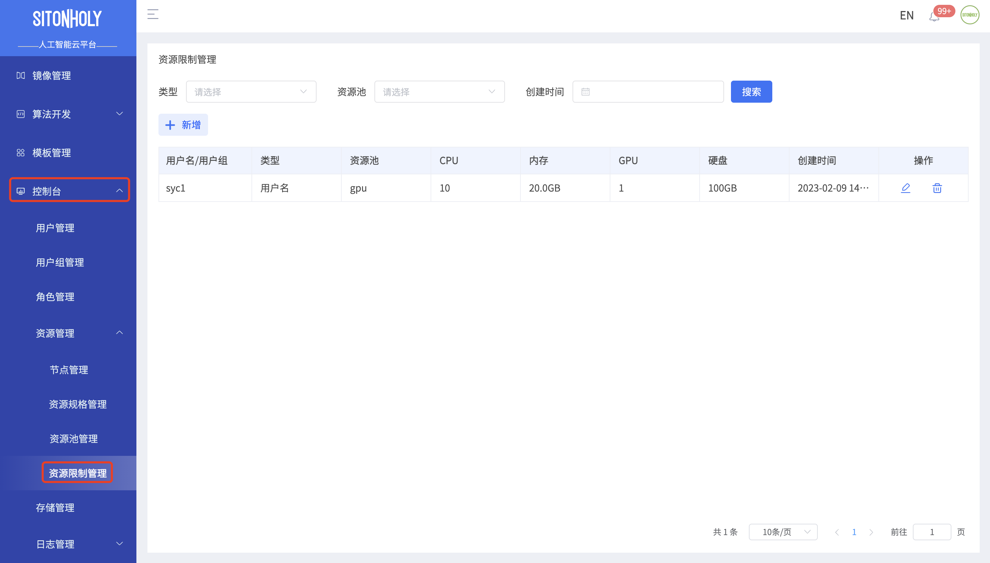Open the 资源池 dropdown
Image resolution: width=990 pixels, height=563 pixels.
coord(439,92)
